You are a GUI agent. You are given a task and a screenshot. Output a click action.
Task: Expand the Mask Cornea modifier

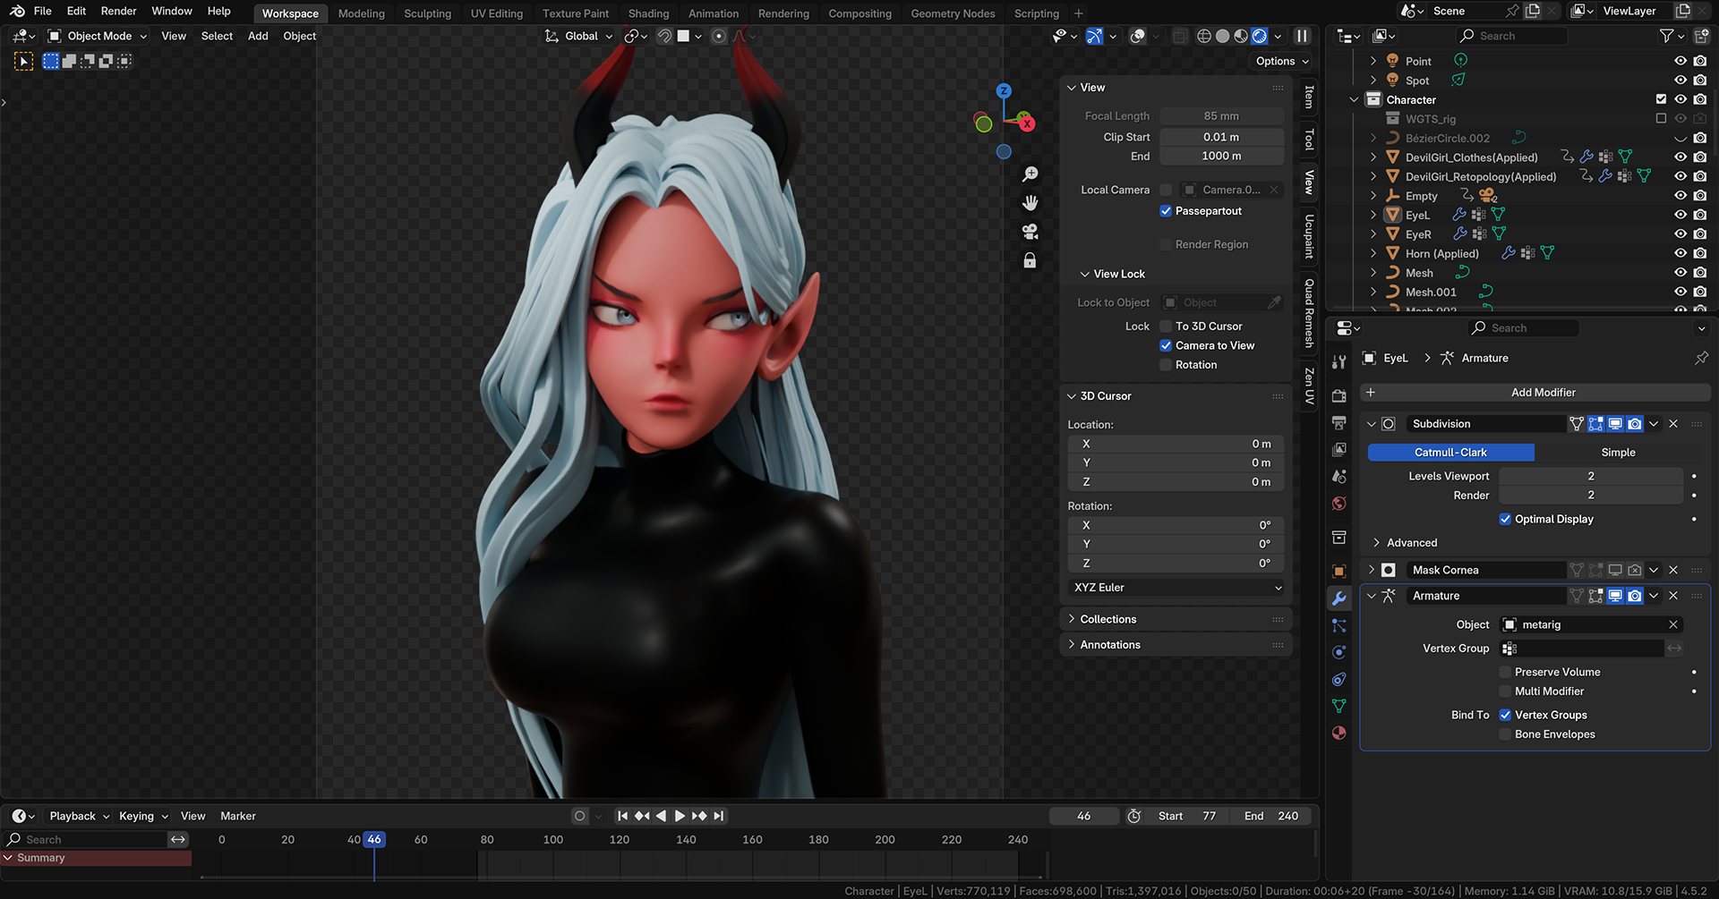pos(1371,570)
